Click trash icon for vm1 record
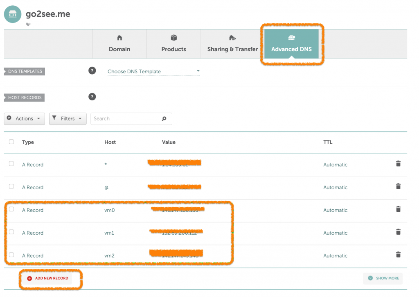 click(x=398, y=232)
